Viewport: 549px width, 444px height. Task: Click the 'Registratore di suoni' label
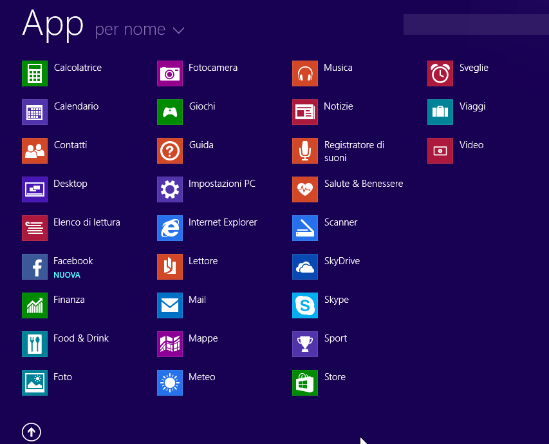[354, 151]
